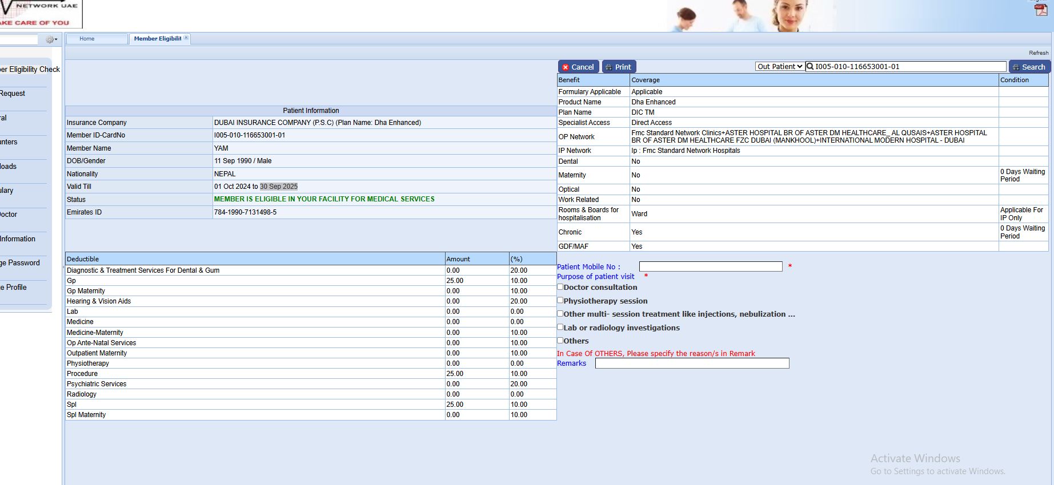1054x485 pixels.
Task: Open the Out Patient dropdown
Action: pos(780,67)
